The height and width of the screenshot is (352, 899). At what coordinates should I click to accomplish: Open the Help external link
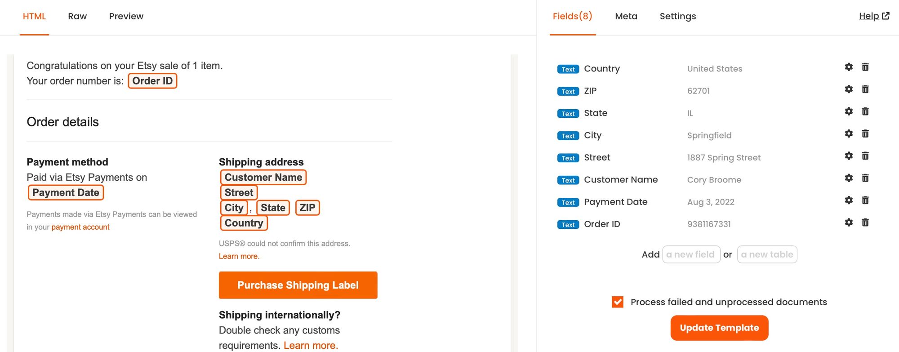(874, 16)
